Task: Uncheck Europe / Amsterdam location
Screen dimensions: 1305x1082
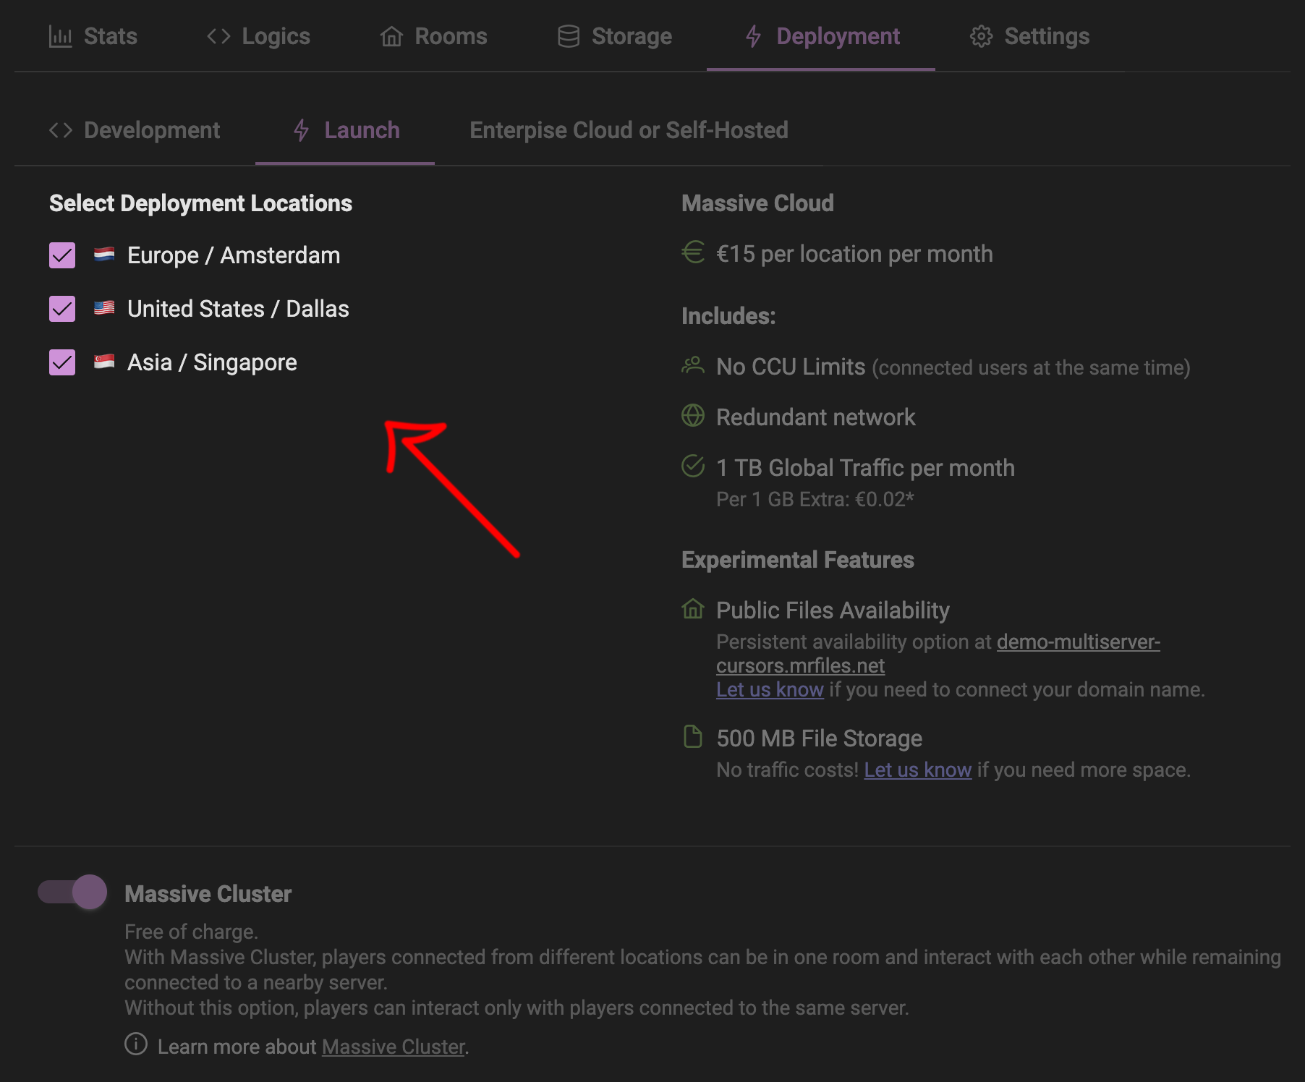Action: [62, 255]
